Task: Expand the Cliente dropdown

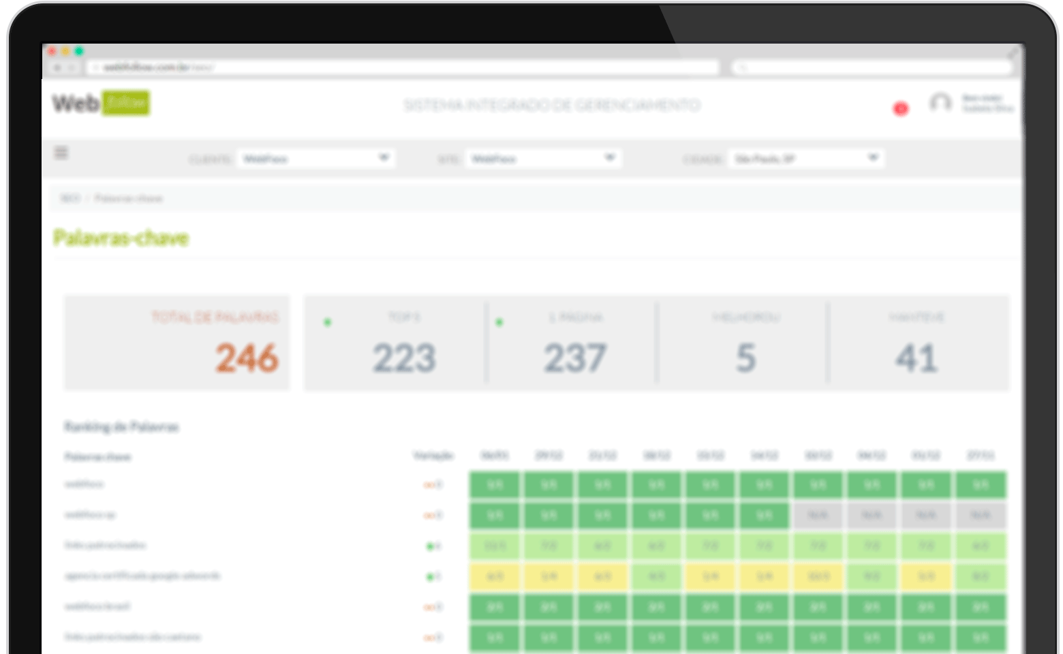Action: click(315, 159)
